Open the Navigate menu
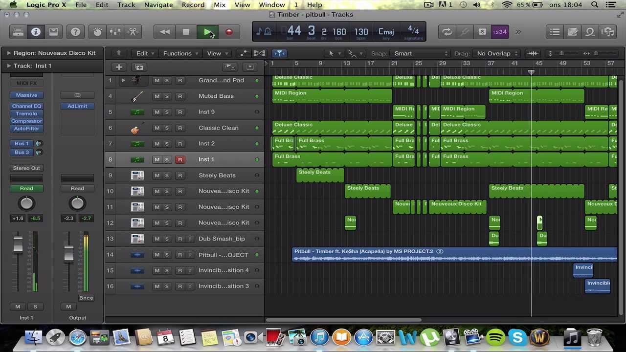Viewport: 626px width, 352px height. pyautogui.click(x=158, y=5)
